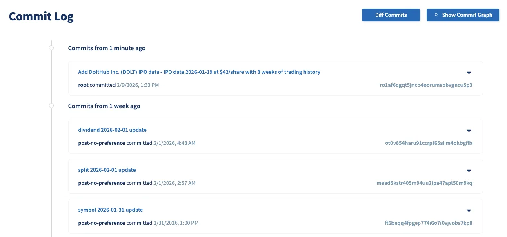Expand the 'split 2026-02-01 update' commit details
Image resolution: width=507 pixels, height=237 pixels.
coord(469,171)
